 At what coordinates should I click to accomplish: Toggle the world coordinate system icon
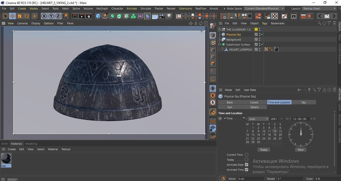pos(65,16)
